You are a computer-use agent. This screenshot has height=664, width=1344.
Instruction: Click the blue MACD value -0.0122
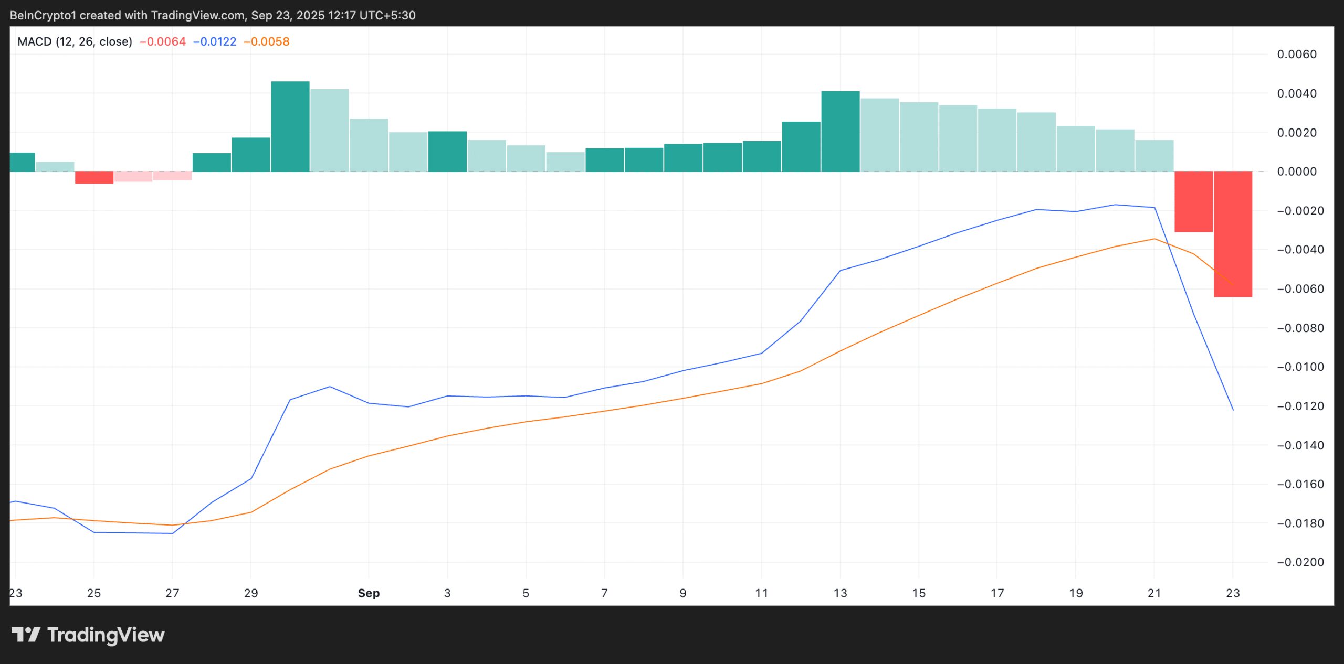(x=215, y=41)
